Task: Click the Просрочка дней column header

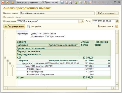Action: 102,48
